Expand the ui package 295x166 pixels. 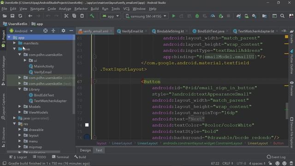point(25,60)
